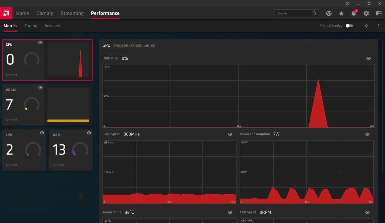Screen dimensions: 385x223
Task: Select the Performance tab
Action: click(105, 13)
